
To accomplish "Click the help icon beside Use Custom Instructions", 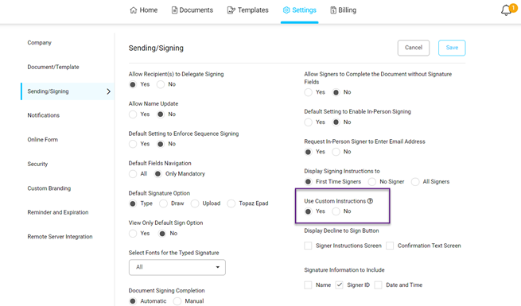I will pos(370,201).
